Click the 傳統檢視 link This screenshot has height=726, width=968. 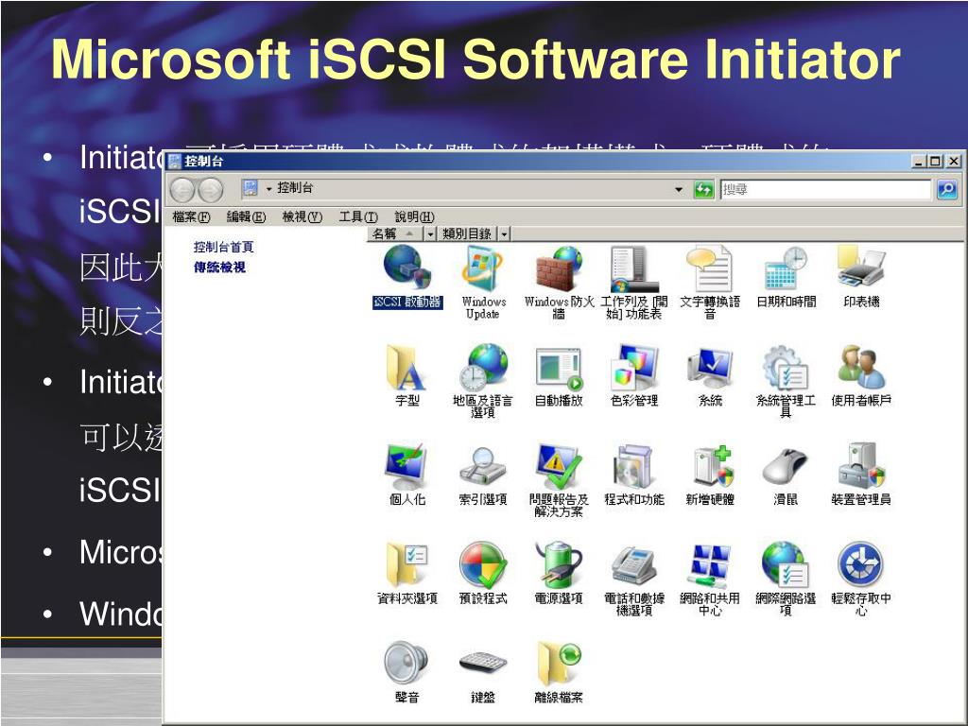[219, 268]
